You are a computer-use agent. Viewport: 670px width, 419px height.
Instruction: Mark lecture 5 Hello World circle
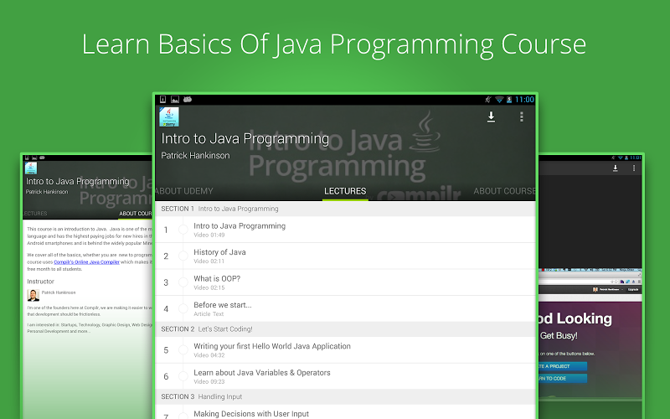[x=183, y=349]
